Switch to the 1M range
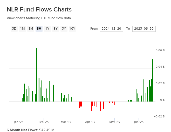The width and height of the screenshot is (171, 132). tap(23, 29)
